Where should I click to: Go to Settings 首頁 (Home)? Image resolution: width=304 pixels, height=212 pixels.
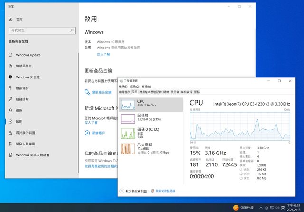[16, 19]
